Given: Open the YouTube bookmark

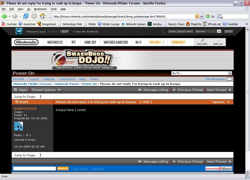Looking at the screenshot, I should 9,24.
